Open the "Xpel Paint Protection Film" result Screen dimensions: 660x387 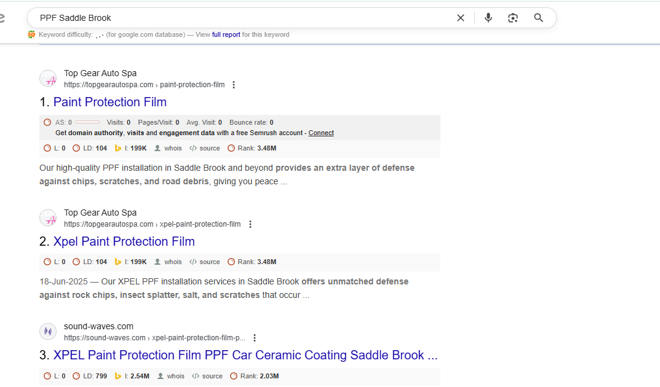coord(124,241)
